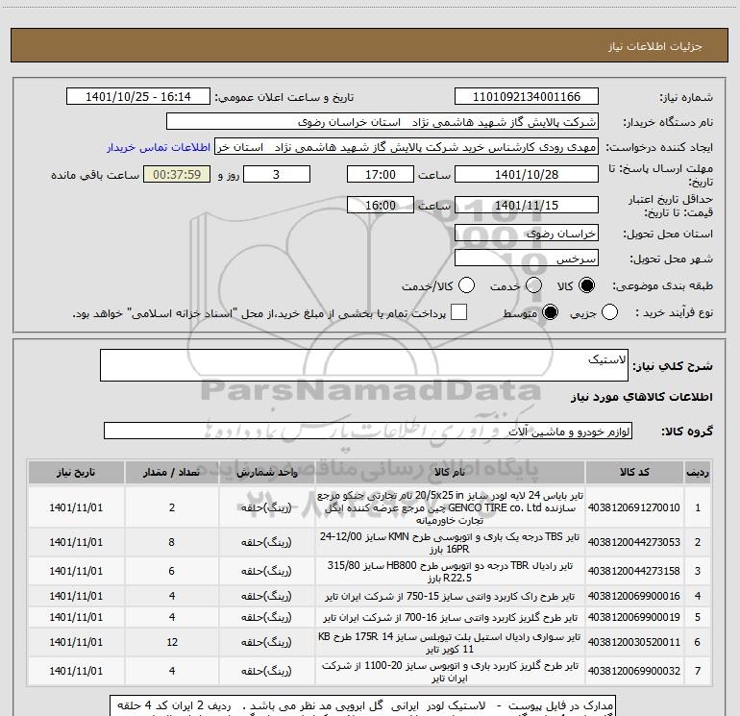
Task: Click remaining days field showing 3
Action: coord(276,175)
